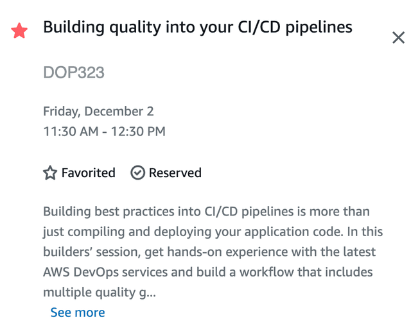The width and height of the screenshot is (411, 324).
Task: Click 'Building best practices' description opening line
Action: point(109,212)
